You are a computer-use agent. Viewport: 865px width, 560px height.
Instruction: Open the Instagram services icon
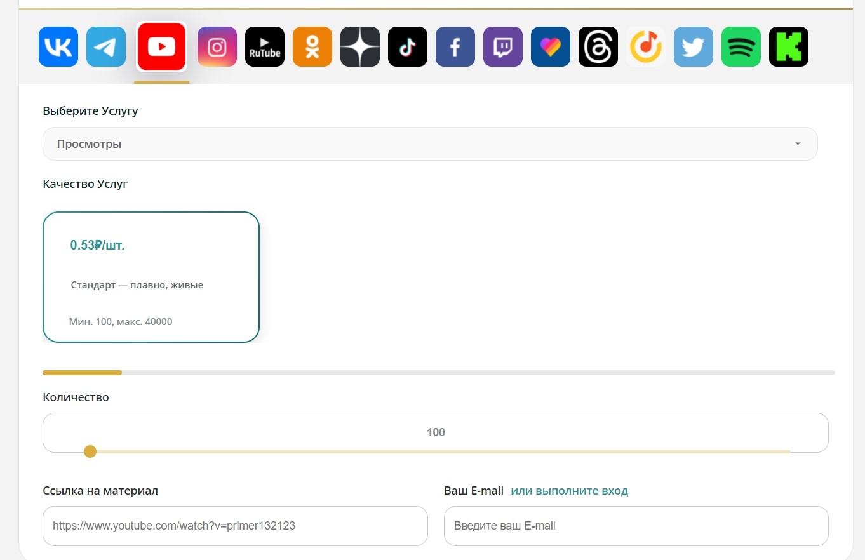click(x=217, y=47)
